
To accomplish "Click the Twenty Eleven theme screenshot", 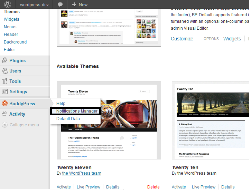I will tap(109, 120).
